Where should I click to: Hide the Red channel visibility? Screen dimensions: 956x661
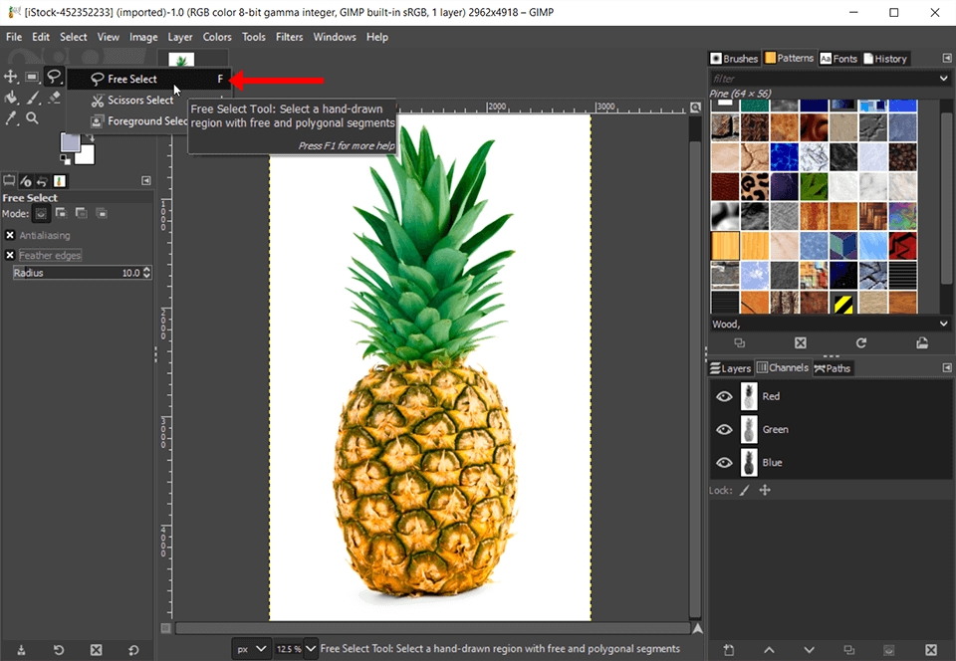[x=724, y=395]
